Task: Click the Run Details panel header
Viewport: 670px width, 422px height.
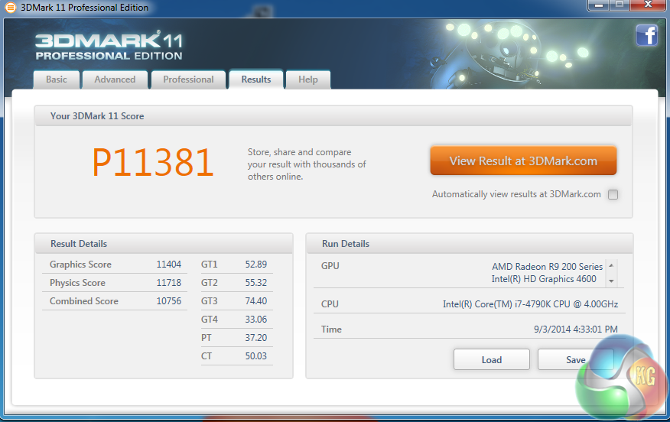Action: pos(469,243)
